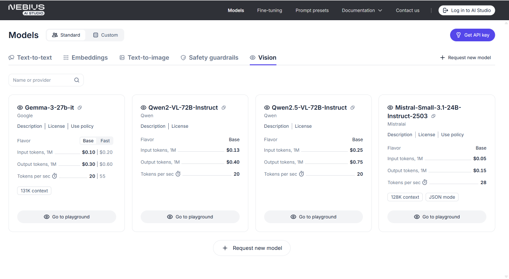Switch to Text-to-text tab

point(30,58)
